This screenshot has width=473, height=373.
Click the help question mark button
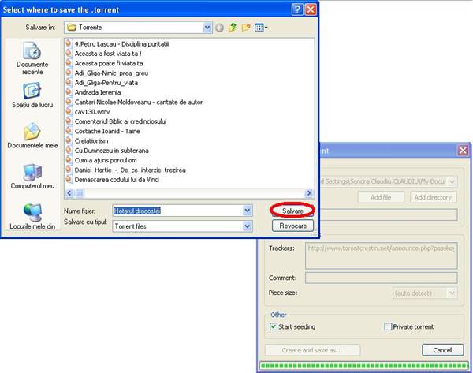tap(296, 9)
